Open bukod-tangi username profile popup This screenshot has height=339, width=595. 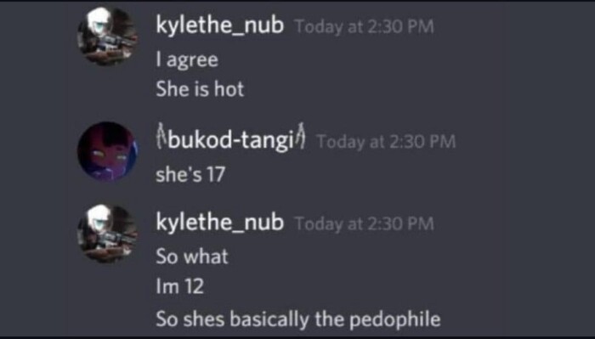pyautogui.click(x=230, y=140)
